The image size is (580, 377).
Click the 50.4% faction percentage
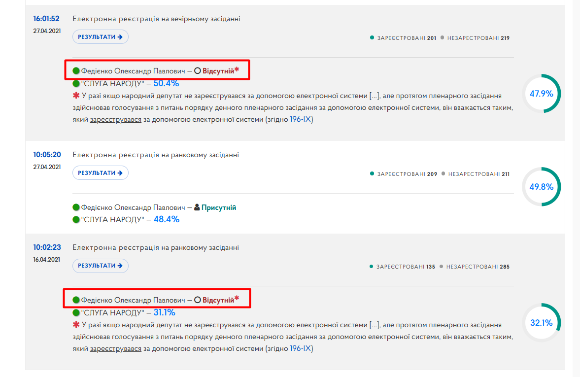tap(166, 83)
